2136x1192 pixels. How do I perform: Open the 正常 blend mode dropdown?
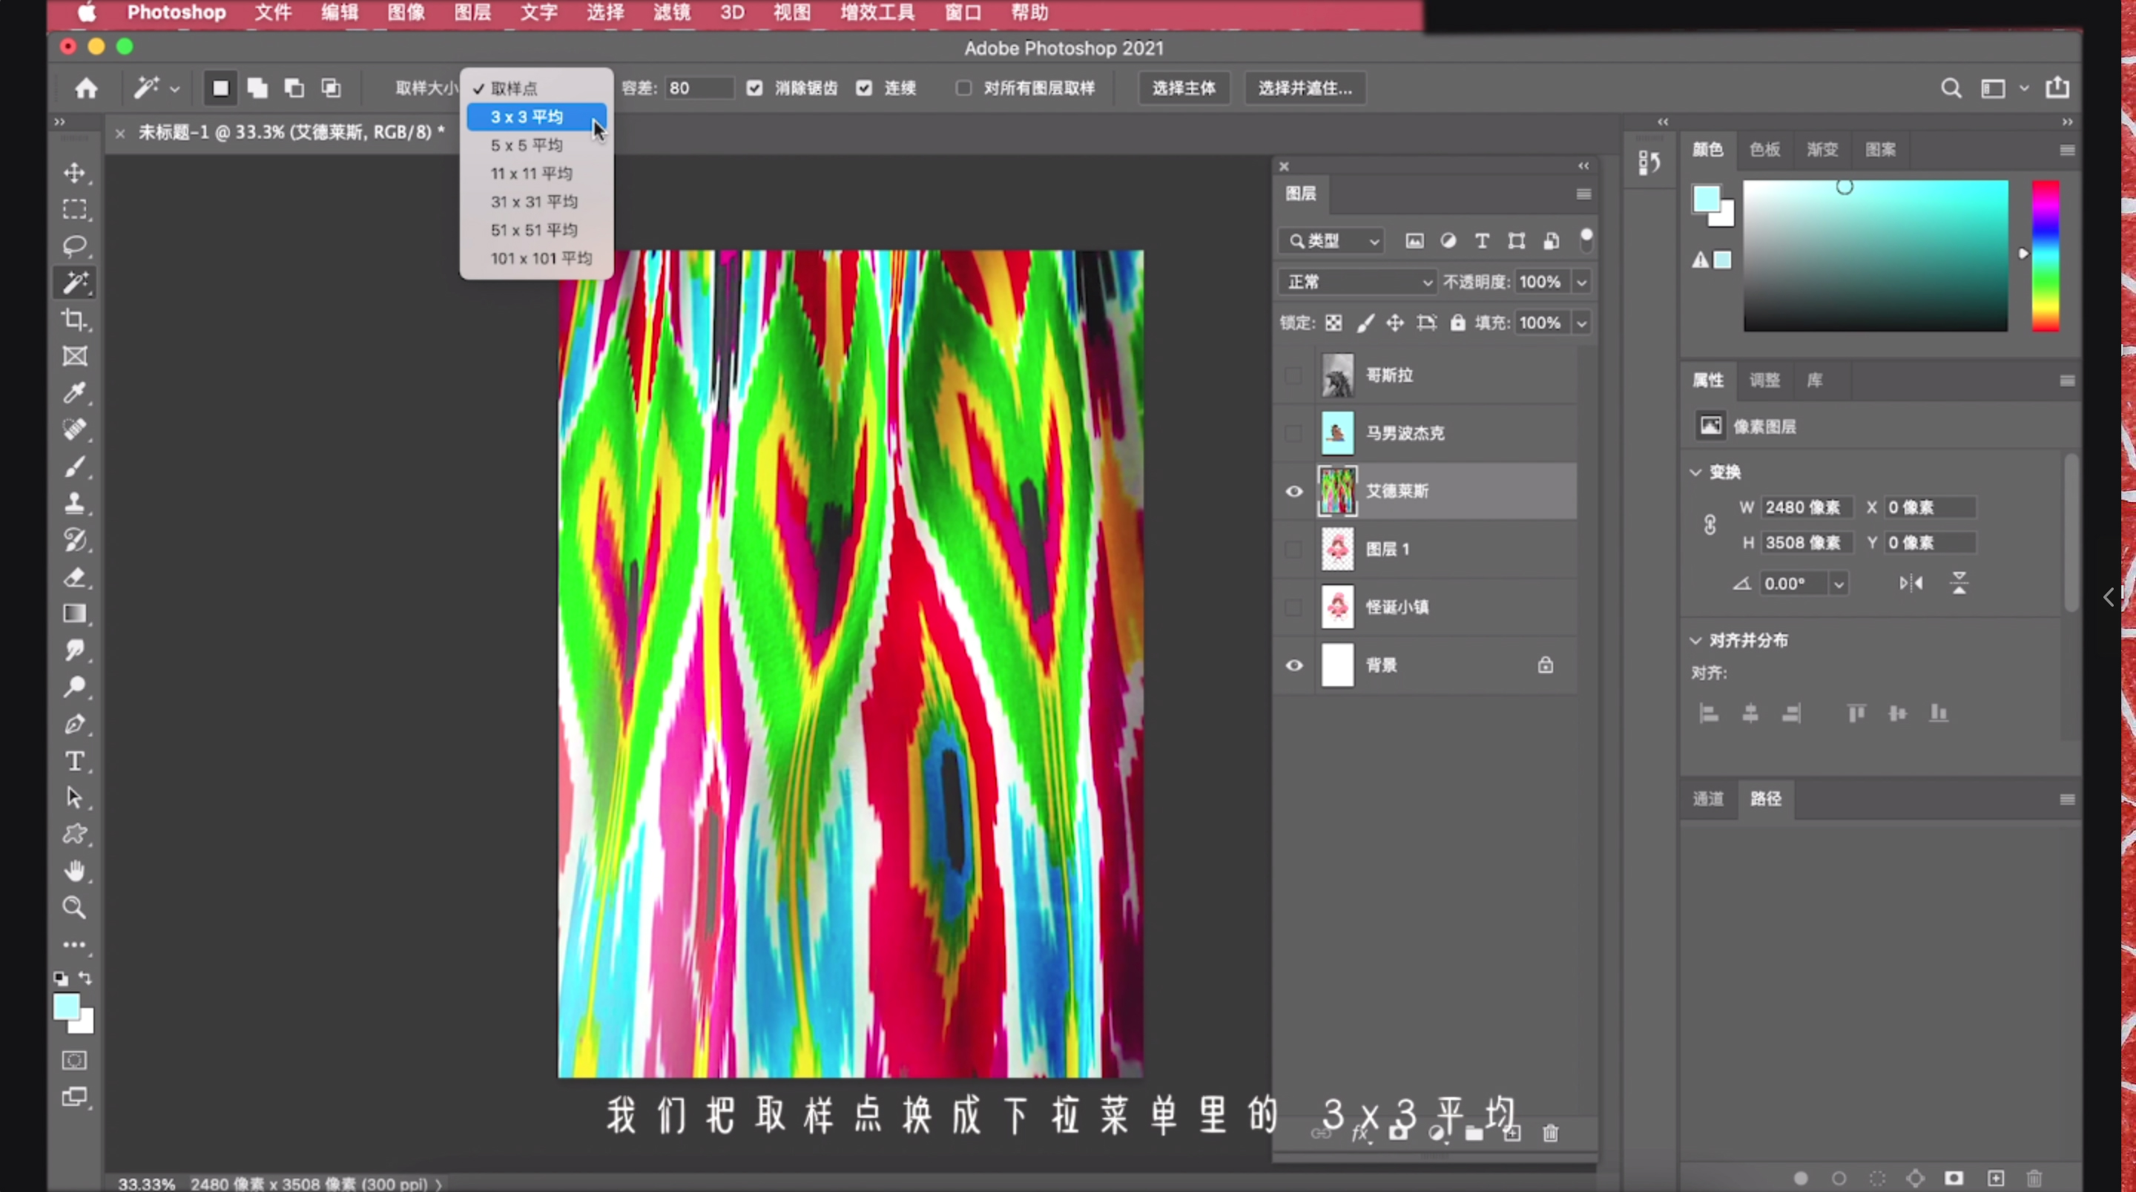1357,282
